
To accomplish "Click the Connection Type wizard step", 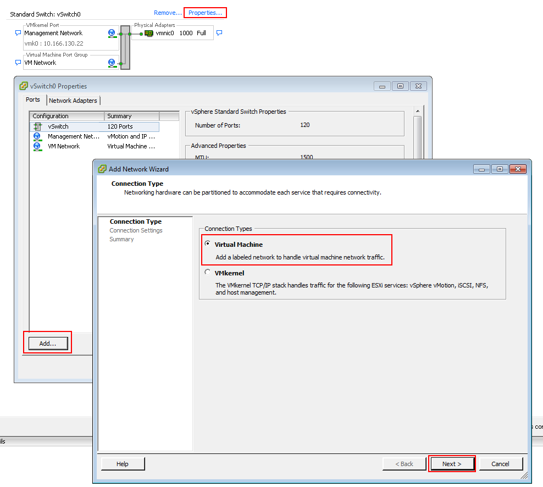I will pyautogui.click(x=136, y=222).
